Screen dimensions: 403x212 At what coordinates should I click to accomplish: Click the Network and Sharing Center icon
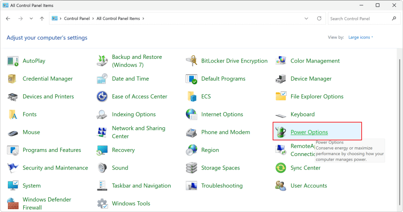click(x=102, y=132)
